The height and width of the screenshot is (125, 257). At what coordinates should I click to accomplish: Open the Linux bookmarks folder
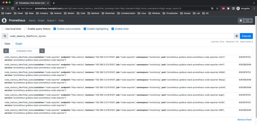[142, 13]
